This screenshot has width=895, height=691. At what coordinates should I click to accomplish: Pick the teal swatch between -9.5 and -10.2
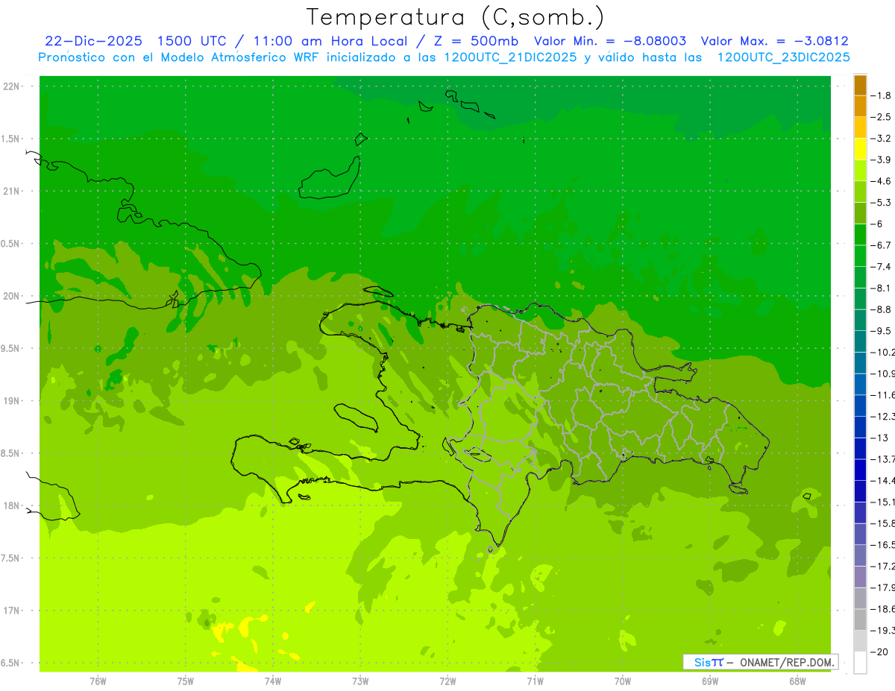(860, 341)
